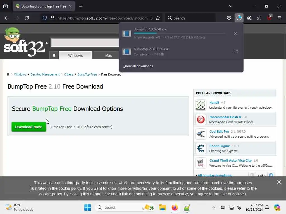The width and height of the screenshot is (286, 214).
Task: Click Show all downloads
Action: point(138,66)
